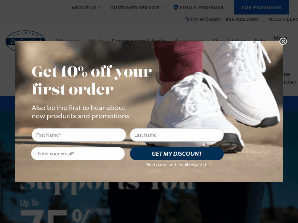Open the Need Help? link
The width and height of the screenshot is (298, 223).
click(283, 19)
